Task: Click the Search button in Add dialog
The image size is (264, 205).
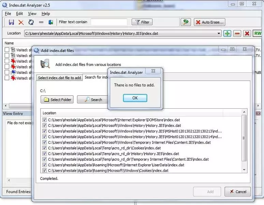Action: (93, 100)
